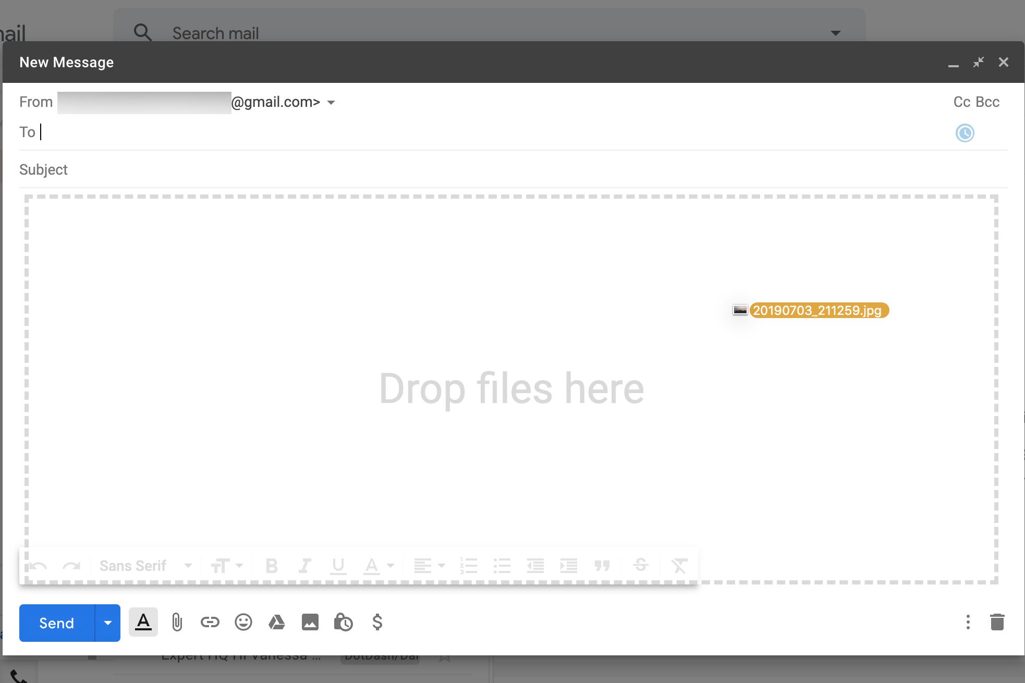Click the attach files paperclip icon
Screen dimensions: 1025x683
176,623
